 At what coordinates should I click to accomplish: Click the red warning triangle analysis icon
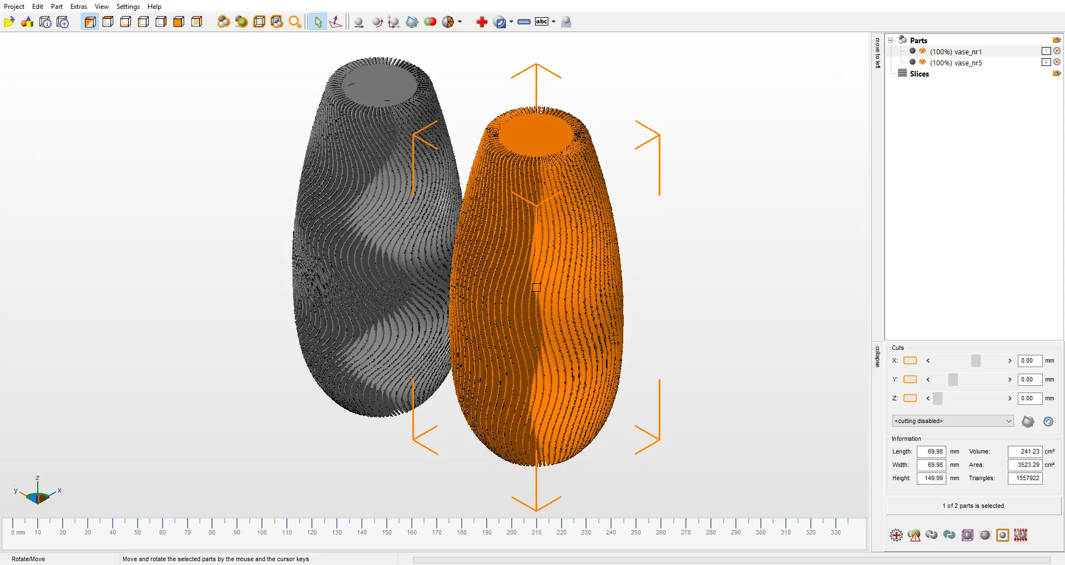click(914, 535)
